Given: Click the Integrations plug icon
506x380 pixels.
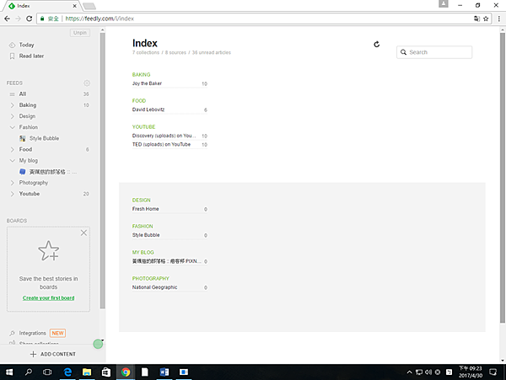Looking at the screenshot, I should [x=13, y=333].
